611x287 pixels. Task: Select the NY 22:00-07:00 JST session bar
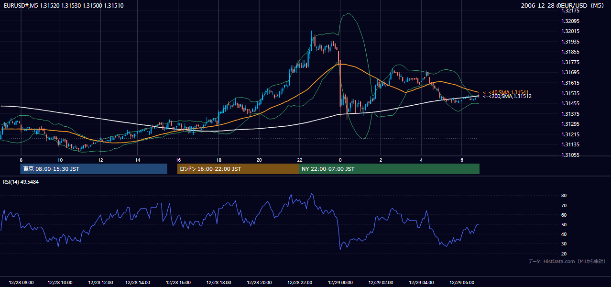[389, 169]
